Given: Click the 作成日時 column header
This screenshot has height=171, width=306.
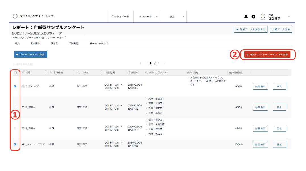Looking at the screenshot, I should (133, 72).
